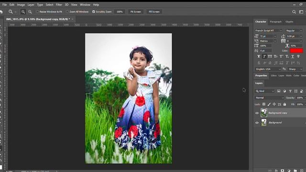Image resolution: width=306 pixels, height=172 pixels.
Task: Open the Kind layer filter dropdown
Action: [264, 91]
